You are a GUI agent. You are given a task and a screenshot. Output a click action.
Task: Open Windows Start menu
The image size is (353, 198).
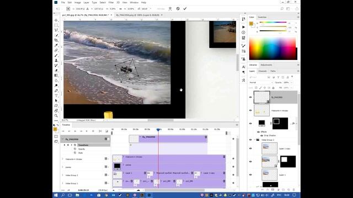(56, 195)
